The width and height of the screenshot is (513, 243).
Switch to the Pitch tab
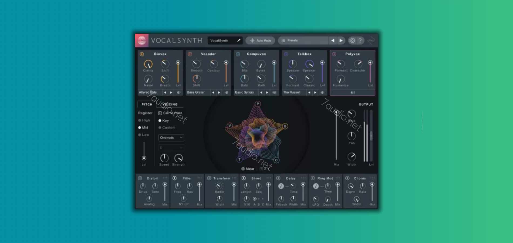point(147,104)
